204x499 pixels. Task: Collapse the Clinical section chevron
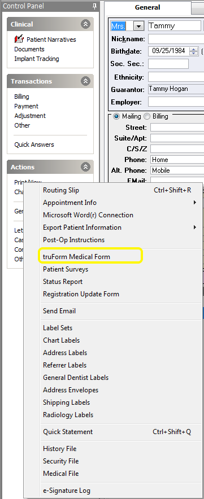tap(85, 24)
